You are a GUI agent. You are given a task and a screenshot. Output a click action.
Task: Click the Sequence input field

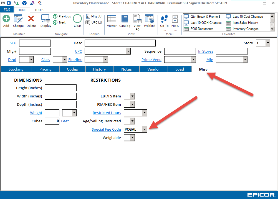point(180,51)
